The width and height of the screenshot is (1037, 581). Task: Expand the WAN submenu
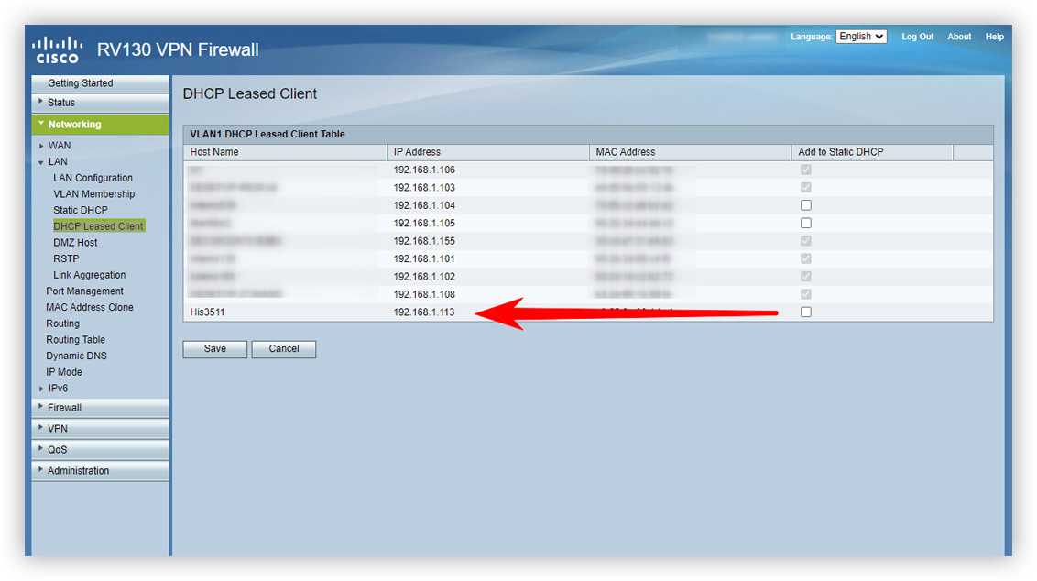59,146
